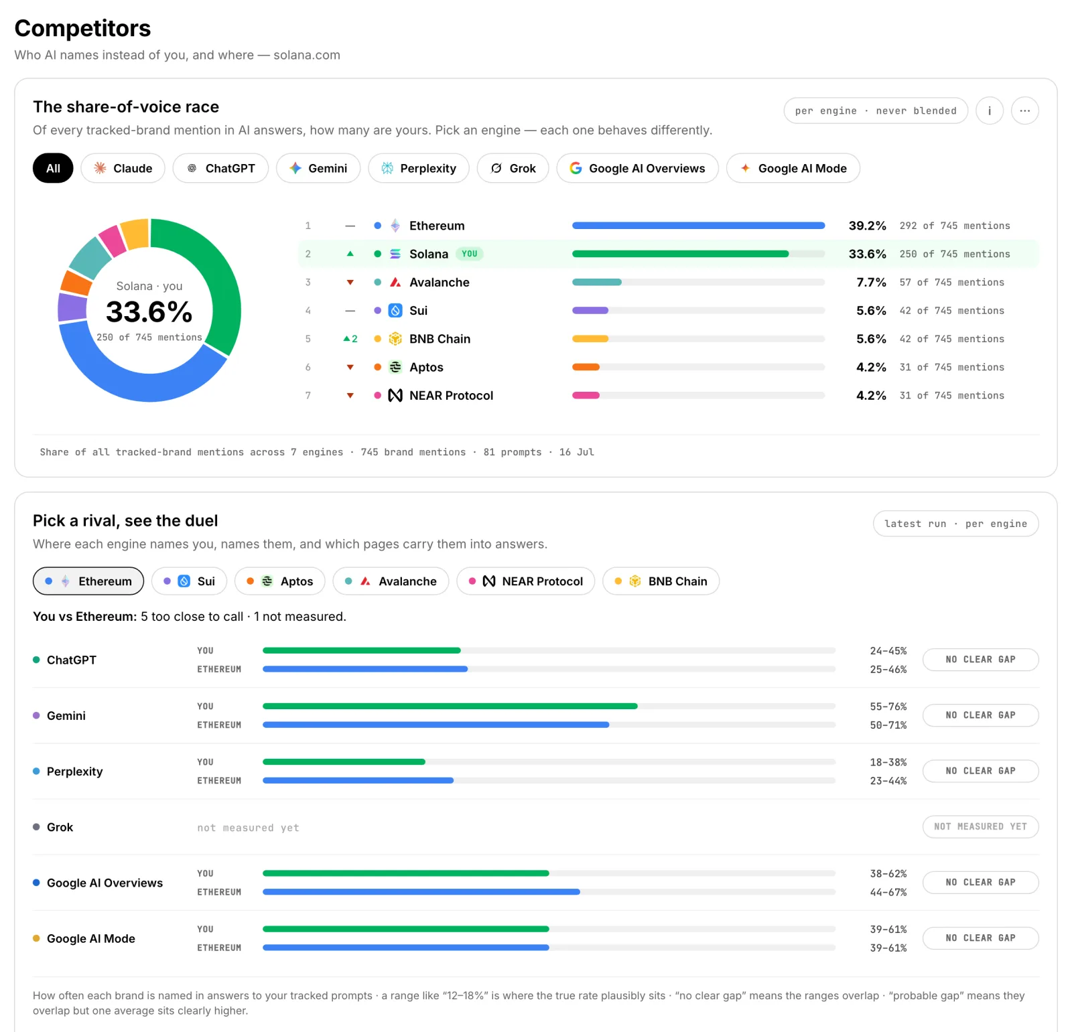Switch to the Google AI Overviews tab
This screenshot has height=1032, width=1072.
point(637,168)
